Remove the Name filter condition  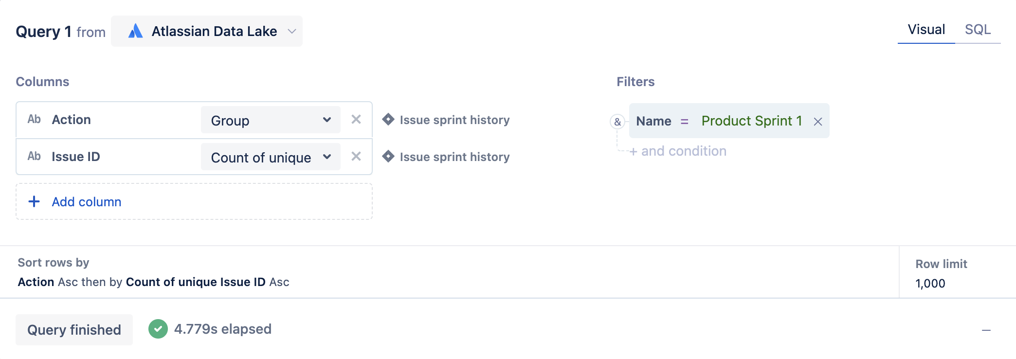[818, 122]
